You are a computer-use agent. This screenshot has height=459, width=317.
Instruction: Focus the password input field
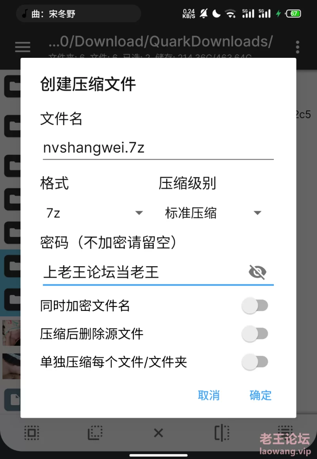[x=145, y=272]
